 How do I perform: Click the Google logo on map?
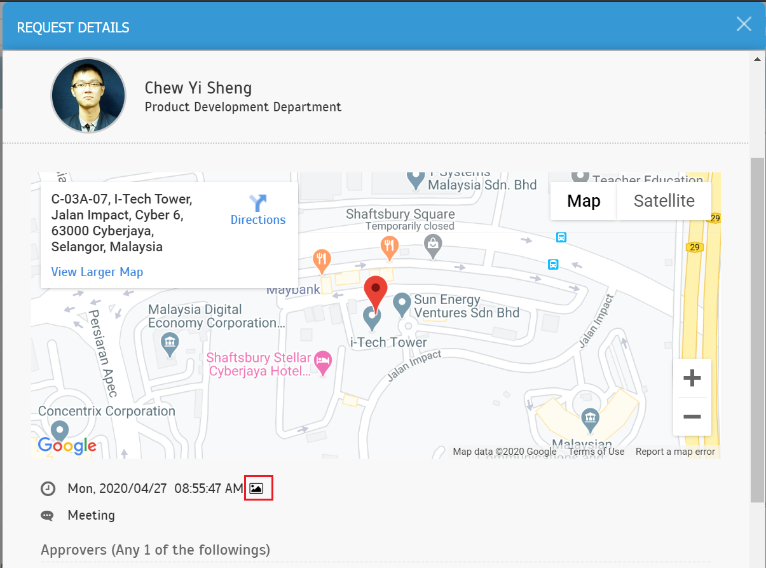[67, 446]
